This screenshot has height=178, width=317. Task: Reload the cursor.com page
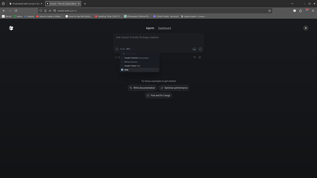(x=16, y=11)
